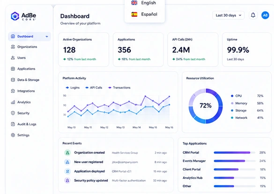274x194 pixels.
Task: Open Dashboard in the sidebar
Action: [x=30, y=36]
